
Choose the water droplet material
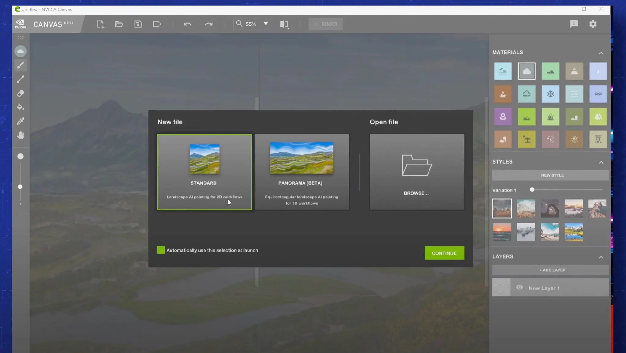click(x=598, y=71)
